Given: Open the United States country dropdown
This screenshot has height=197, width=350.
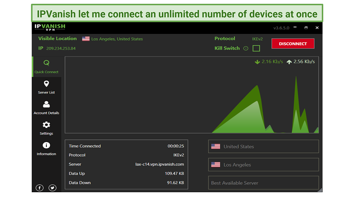Looking at the screenshot, I should 264,147.
